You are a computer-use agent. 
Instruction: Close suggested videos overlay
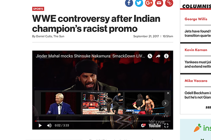168,93
